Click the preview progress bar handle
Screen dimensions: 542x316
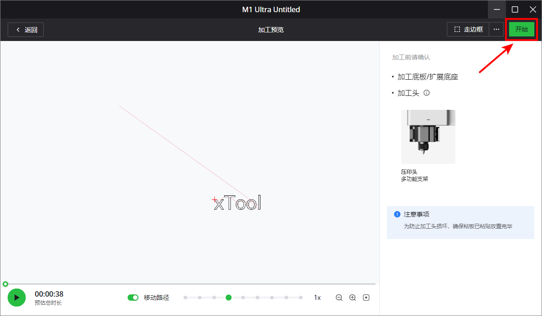point(5,284)
